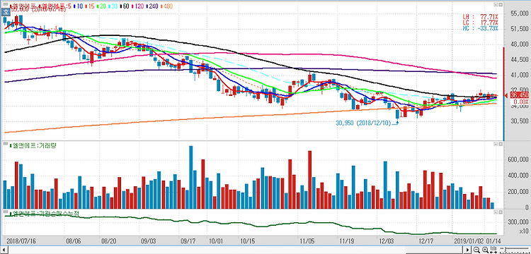531x254 pixels.
Task: Click the 51,500 price axis label
Action: [520, 29]
